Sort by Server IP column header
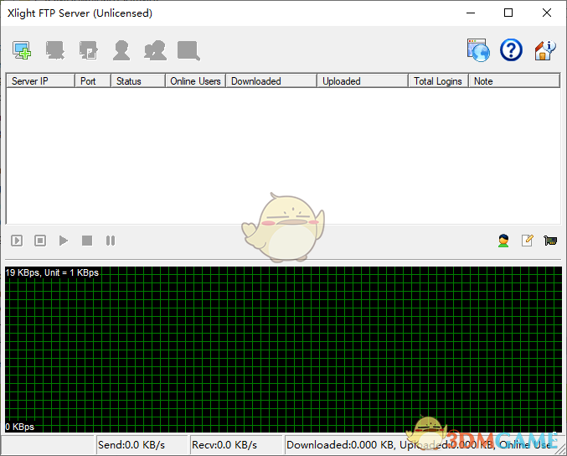Viewport: 567px width, 456px height. coord(40,81)
